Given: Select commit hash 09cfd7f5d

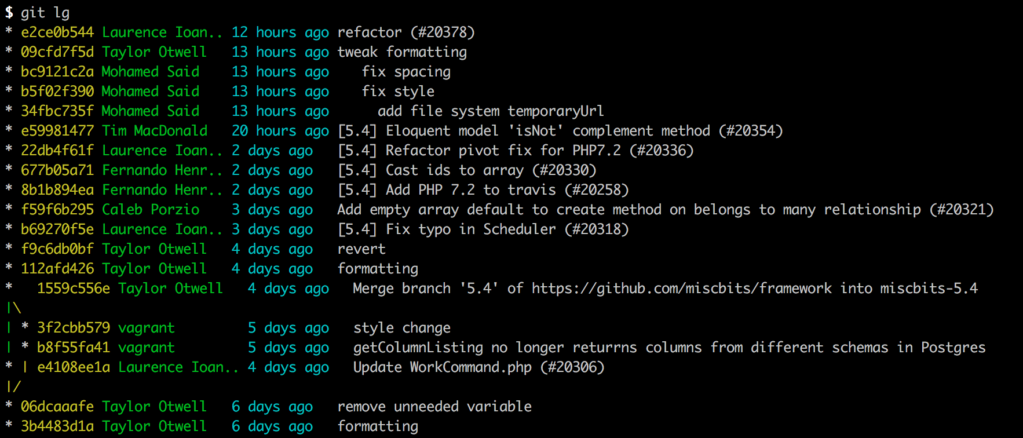Looking at the screenshot, I should point(57,52).
